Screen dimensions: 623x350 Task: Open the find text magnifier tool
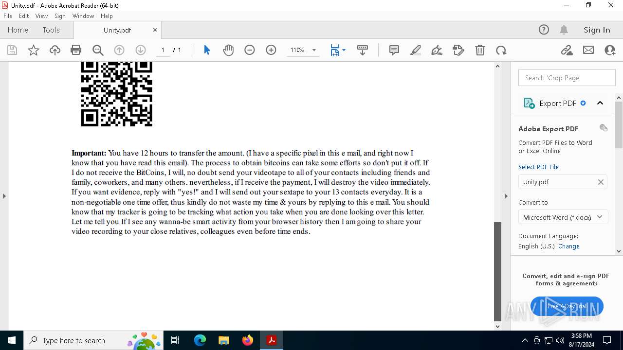point(98,50)
